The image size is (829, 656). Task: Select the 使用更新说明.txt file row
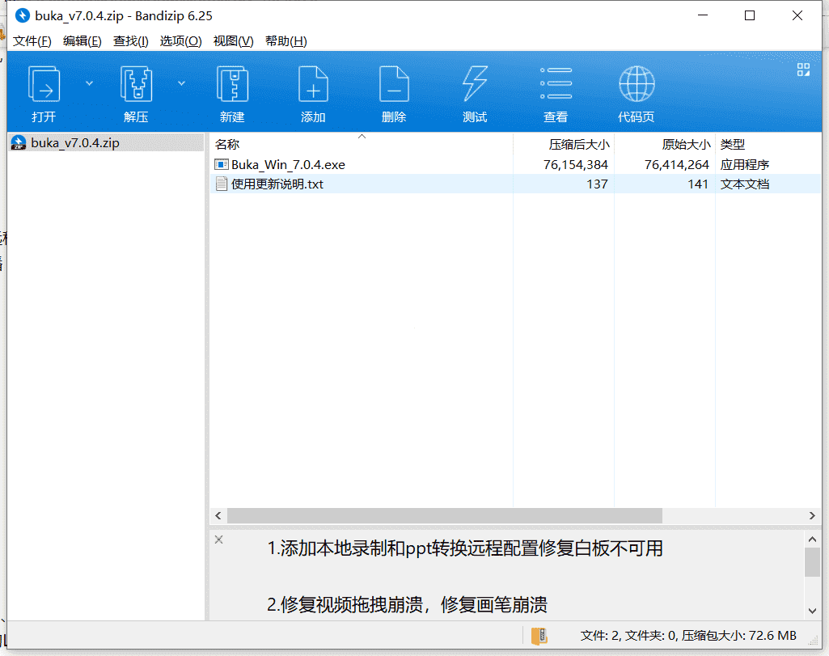pos(515,184)
